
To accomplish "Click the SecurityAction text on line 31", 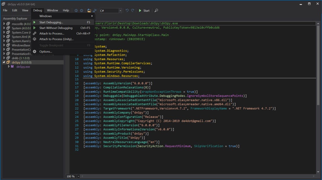I will (151, 146).
